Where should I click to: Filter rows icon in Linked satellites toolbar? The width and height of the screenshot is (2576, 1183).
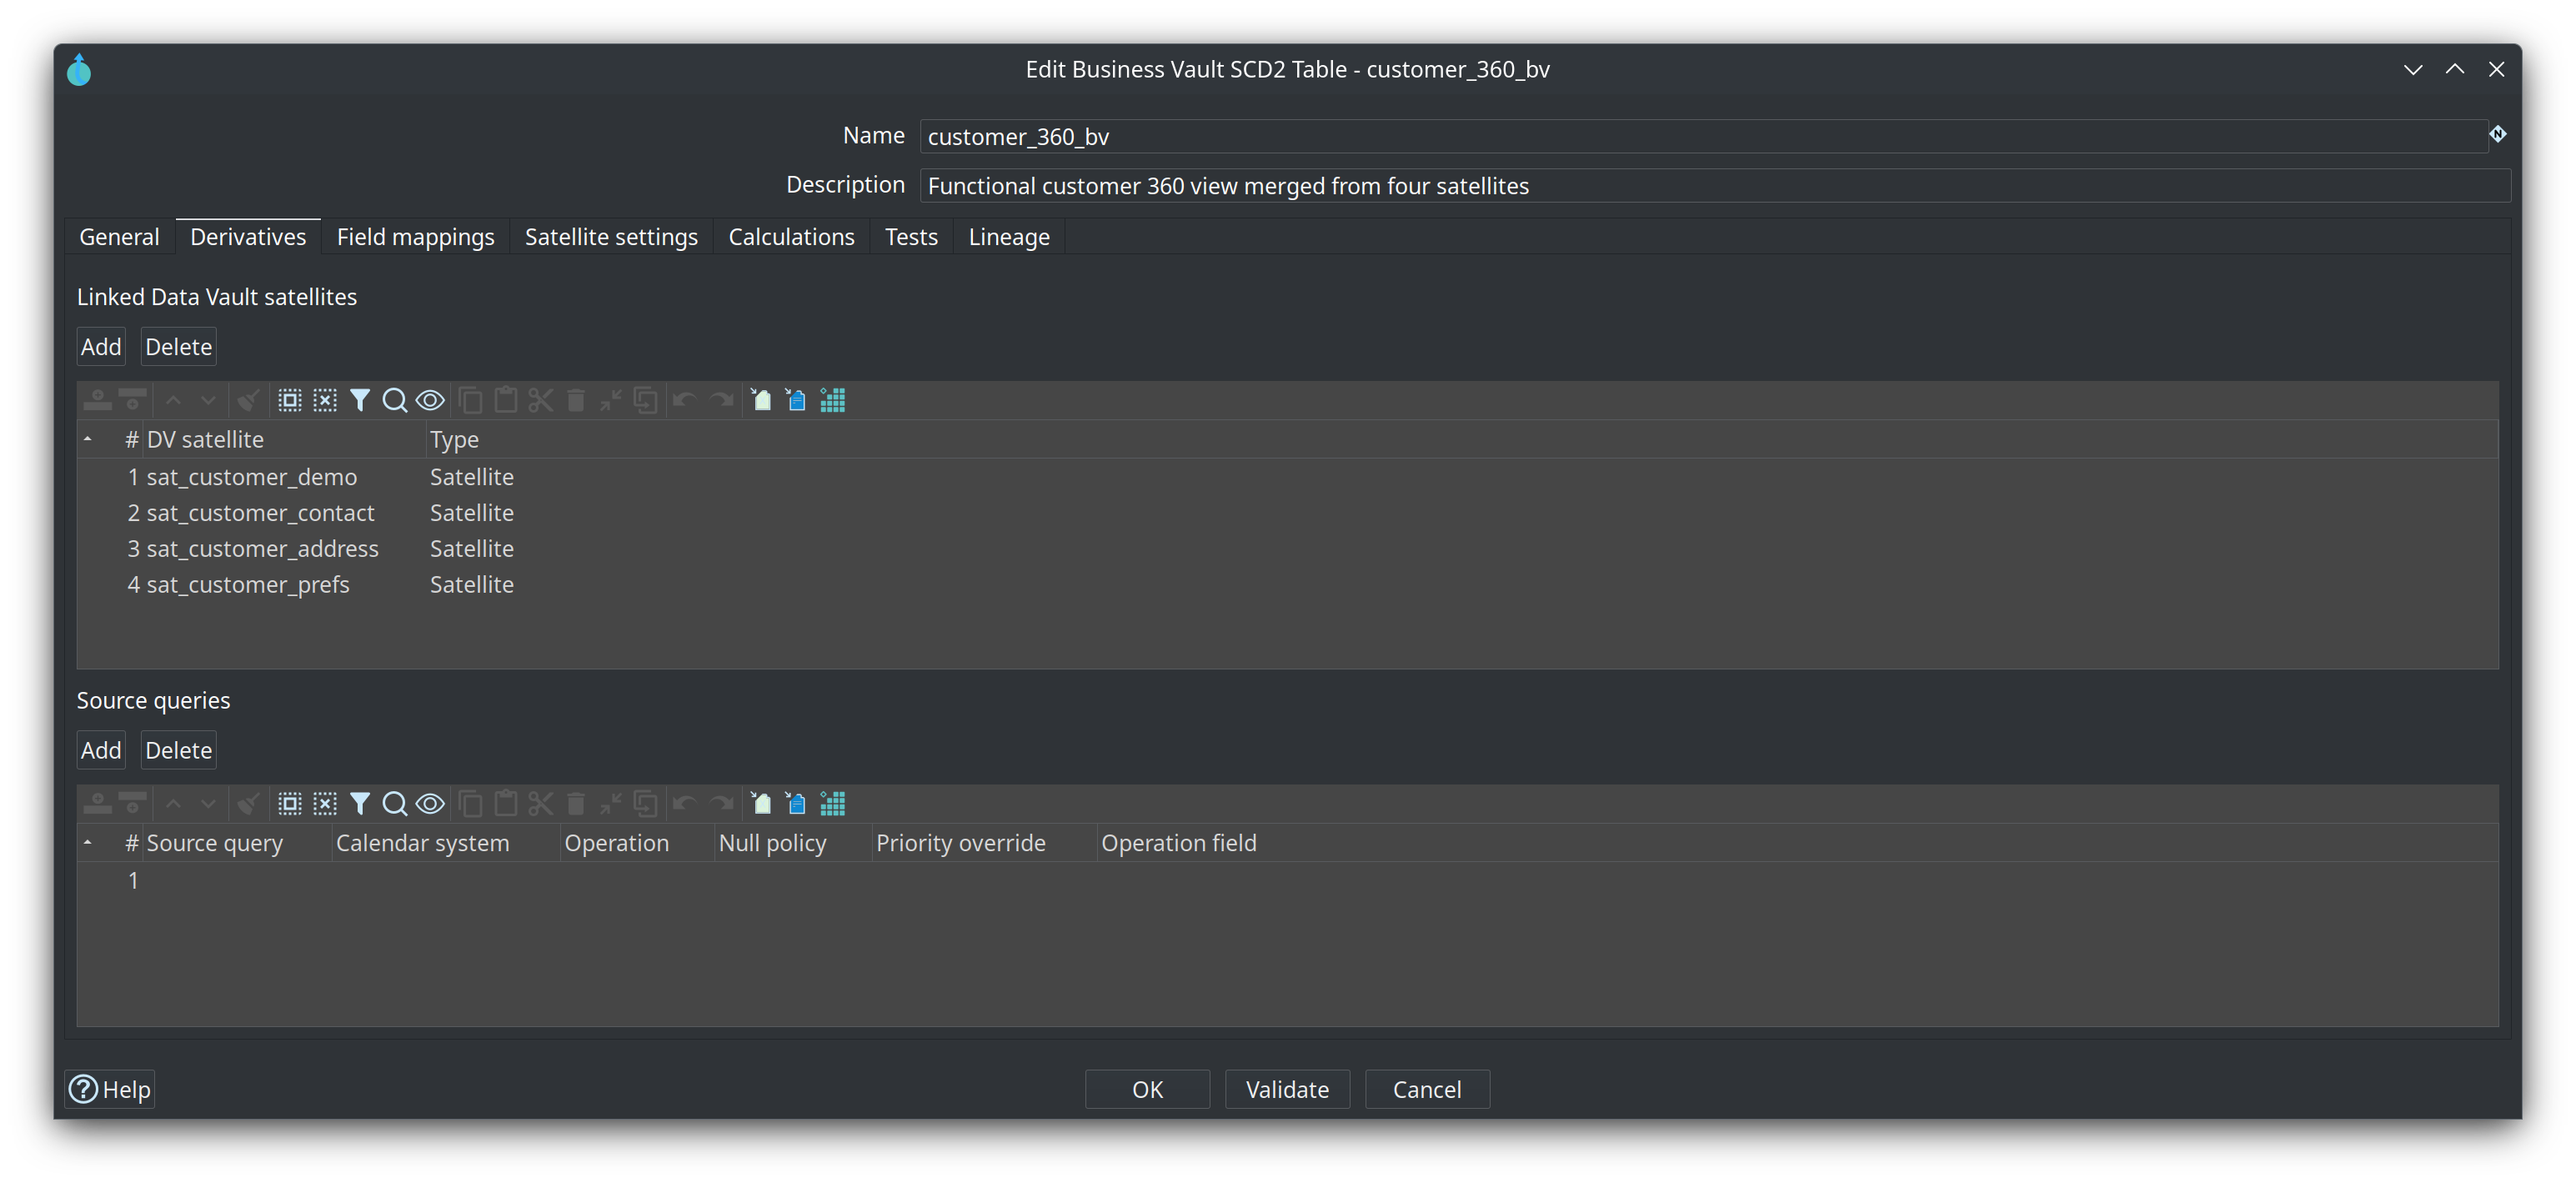coord(360,400)
